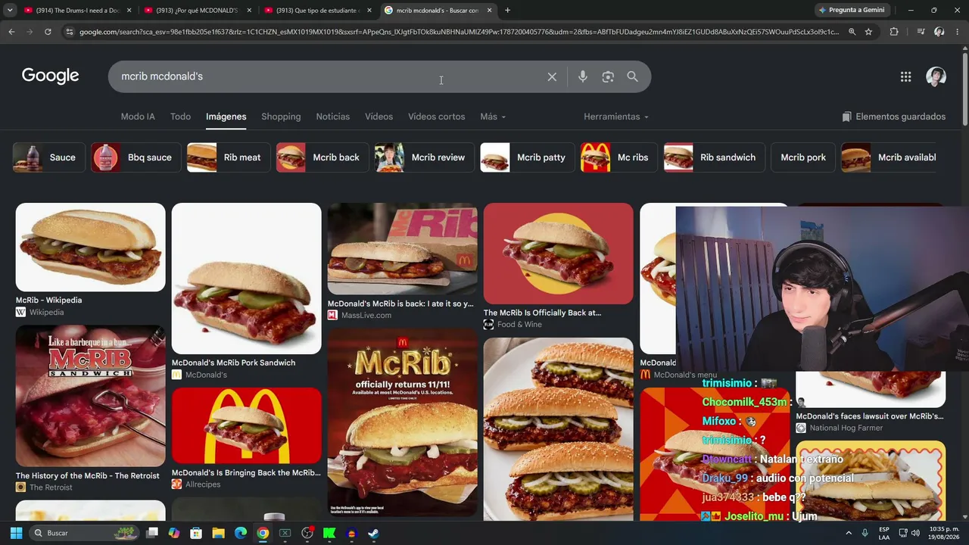
Task: Open the Google account avatar on the page
Action: click(936, 76)
